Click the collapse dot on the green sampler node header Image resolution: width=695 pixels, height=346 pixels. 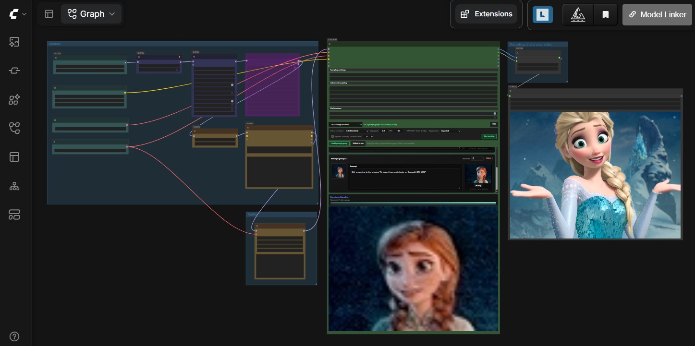point(329,44)
